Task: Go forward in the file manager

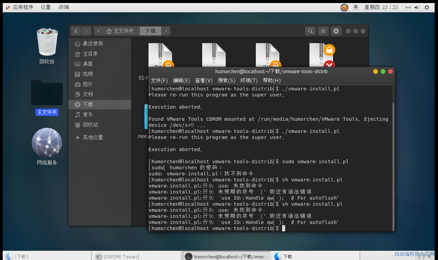Action: pyautogui.click(x=86, y=31)
